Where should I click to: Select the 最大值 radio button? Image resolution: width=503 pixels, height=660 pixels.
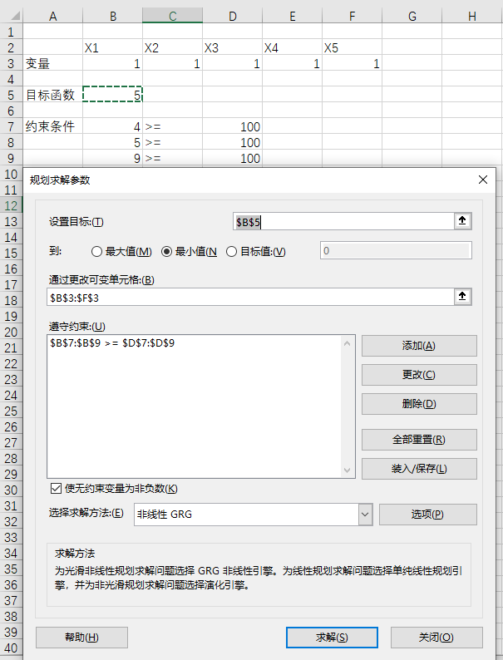coord(97,252)
